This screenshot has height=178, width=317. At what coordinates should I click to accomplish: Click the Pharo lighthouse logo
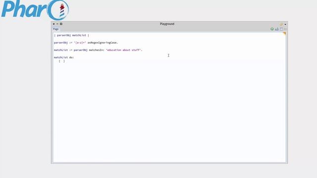click(x=35, y=10)
